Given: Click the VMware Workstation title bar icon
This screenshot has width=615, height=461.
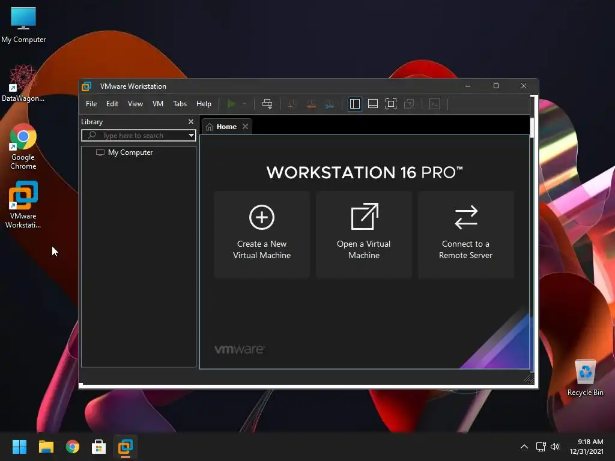Looking at the screenshot, I should [x=86, y=86].
